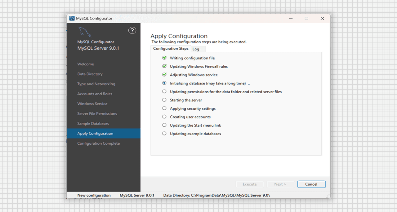This screenshot has height=212, width=397.
Task: Select the Configuration Steps tab
Action: coord(171,49)
